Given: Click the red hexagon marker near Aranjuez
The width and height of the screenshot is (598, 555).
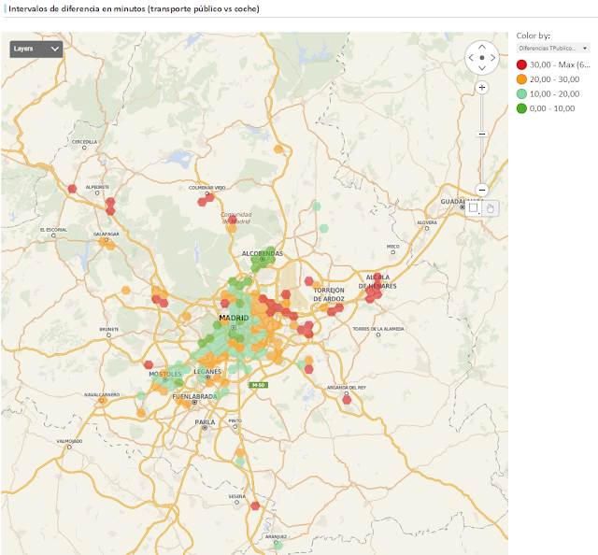Looking at the screenshot, I should [x=254, y=505].
